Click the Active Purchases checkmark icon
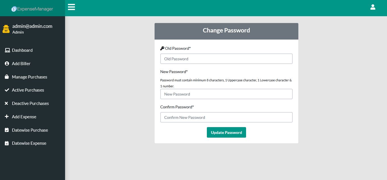The height and width of the screenshot is (180, 387). 7,90
